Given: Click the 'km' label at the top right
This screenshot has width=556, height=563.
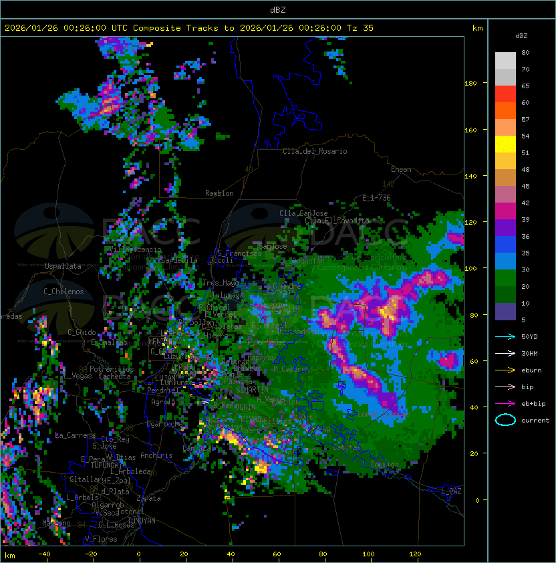Looking at the screenshot, I should click(477, 28).
